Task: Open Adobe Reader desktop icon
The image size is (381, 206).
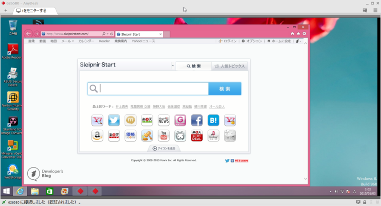Action: pyautogui.click(x=12, y=51)
